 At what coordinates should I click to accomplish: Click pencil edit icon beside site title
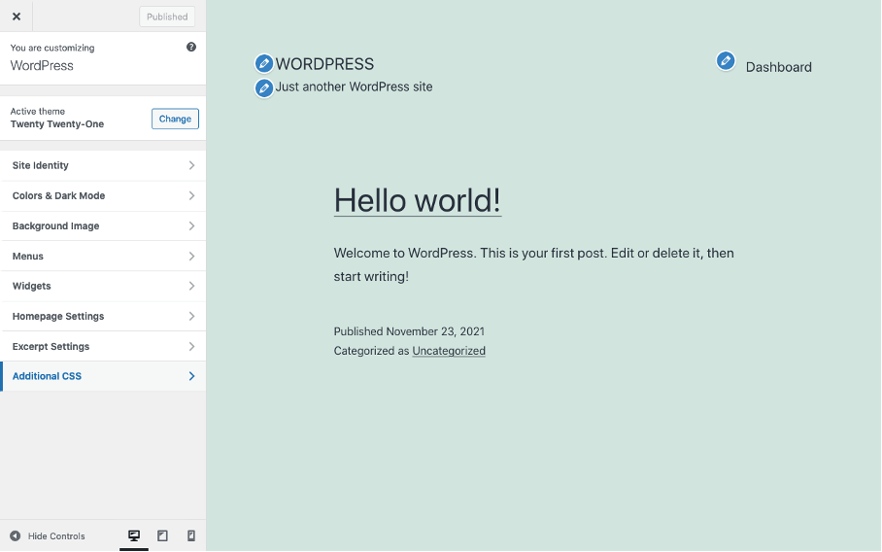click(263, 64)
